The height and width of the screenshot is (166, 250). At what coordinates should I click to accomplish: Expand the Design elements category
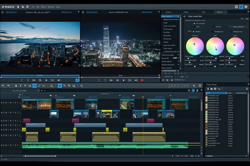point(168,65)
